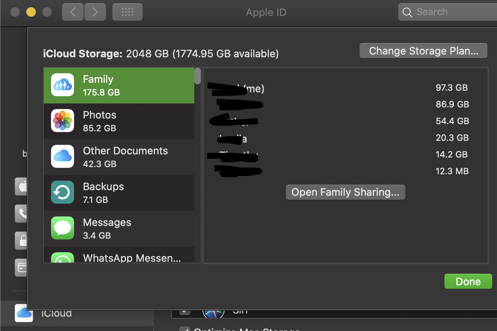
Task: Click the '7.1 GB' Backups size text
Action: (x=96, y=200)
